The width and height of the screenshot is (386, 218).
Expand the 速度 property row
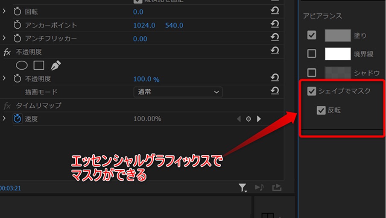click(x=4, y=118)
